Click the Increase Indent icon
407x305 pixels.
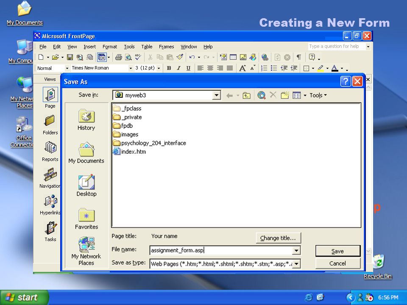(294, 68)
